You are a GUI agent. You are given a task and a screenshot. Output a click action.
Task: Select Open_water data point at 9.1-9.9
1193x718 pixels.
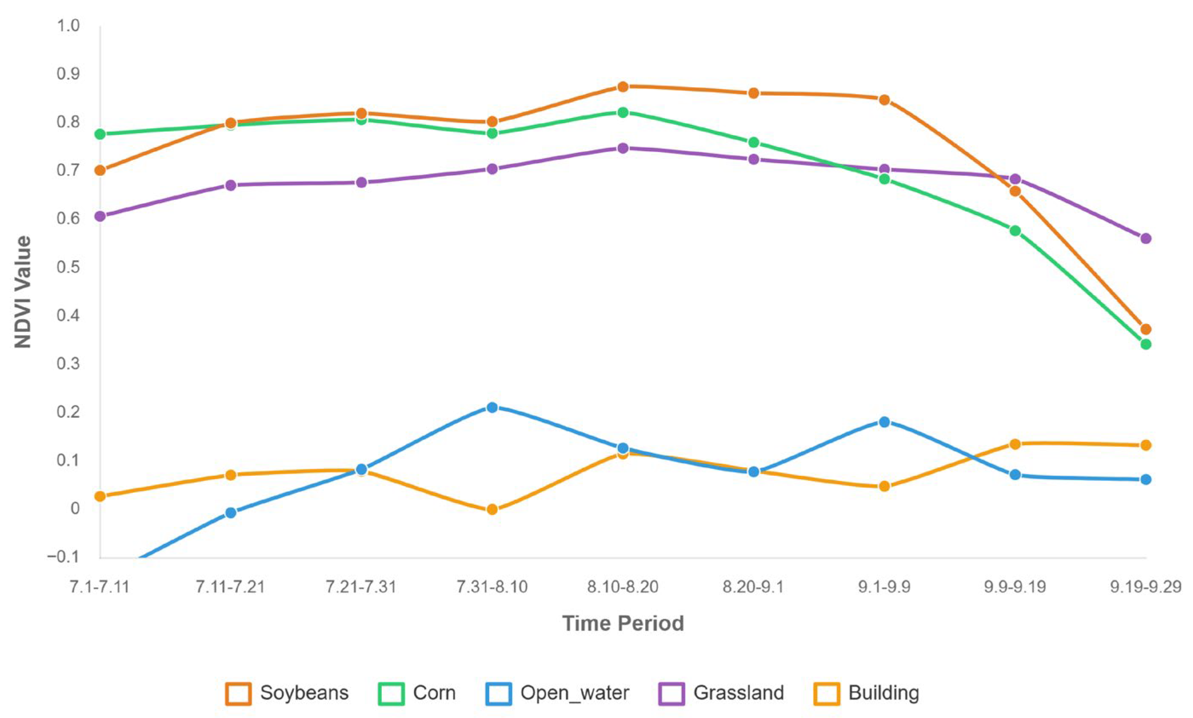[x=884, y=422]
